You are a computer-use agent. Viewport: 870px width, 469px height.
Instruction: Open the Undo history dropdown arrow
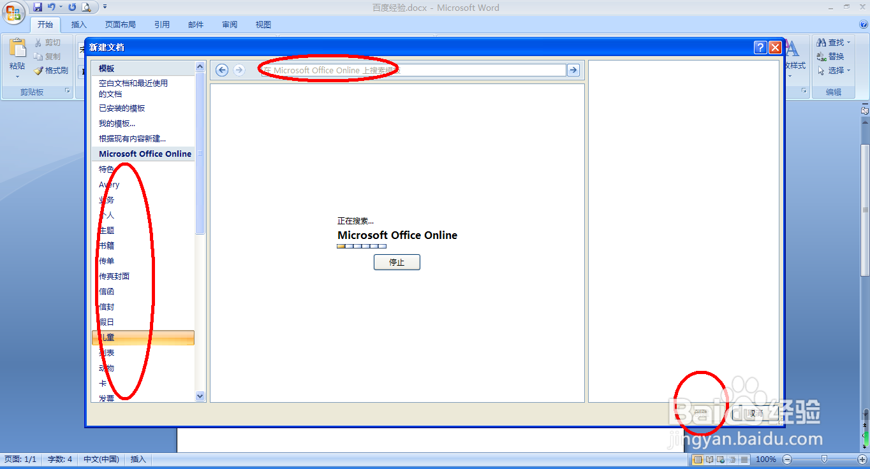tap(61, 7)
